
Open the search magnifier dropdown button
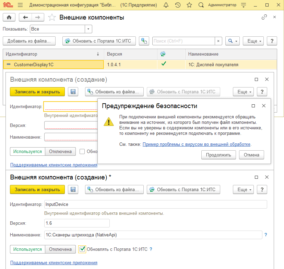(233, 41)
